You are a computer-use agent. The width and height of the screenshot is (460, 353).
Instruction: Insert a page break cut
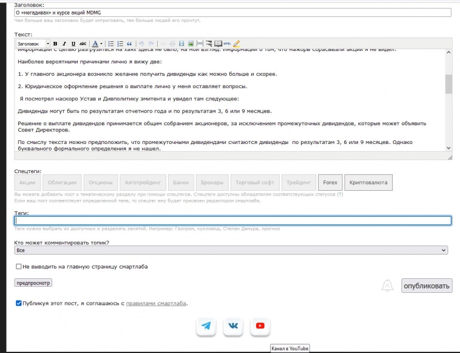click(x=200, y=44)
